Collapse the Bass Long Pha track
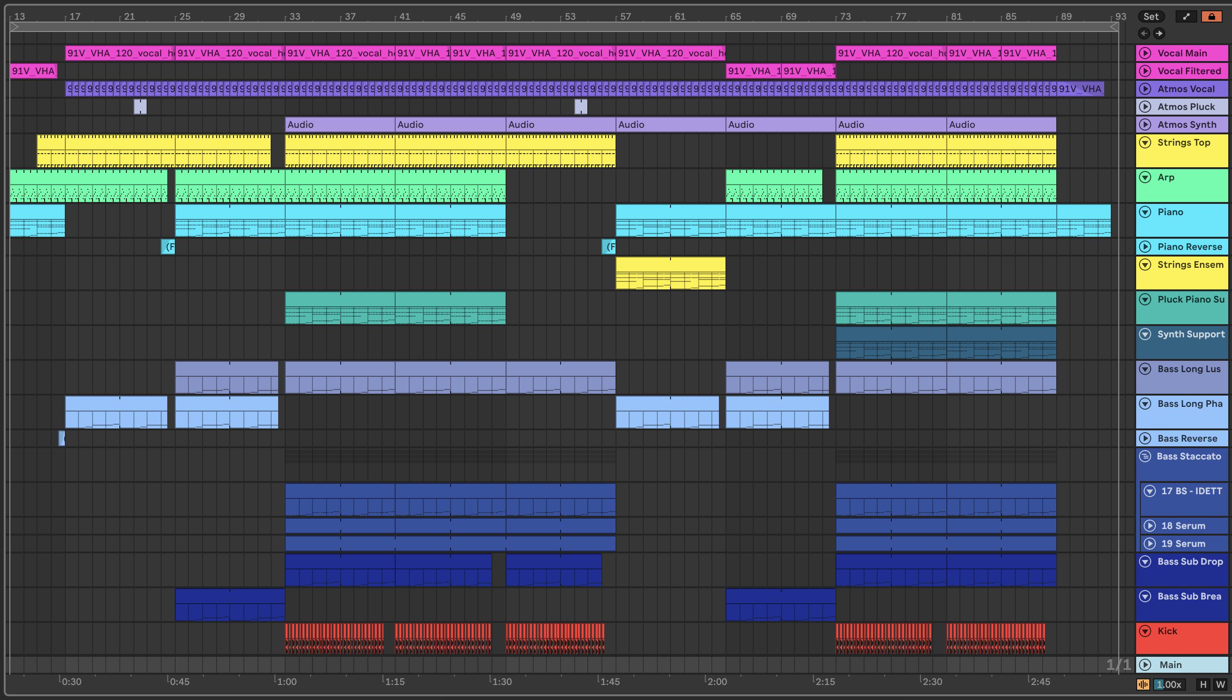Image resolution: width=1232 pixels, height=700 pixels. pyautogui.click(x=1146, y=404)
